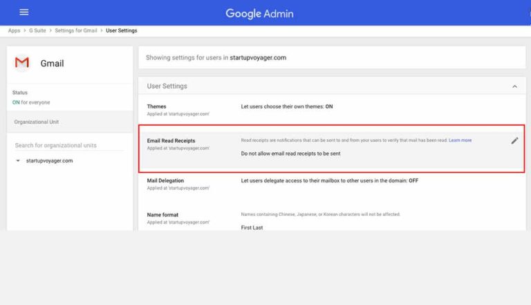Collapse startupvoyager.com organizational unit arrow
Screen dimensions: 531x305
click(18, 160)
